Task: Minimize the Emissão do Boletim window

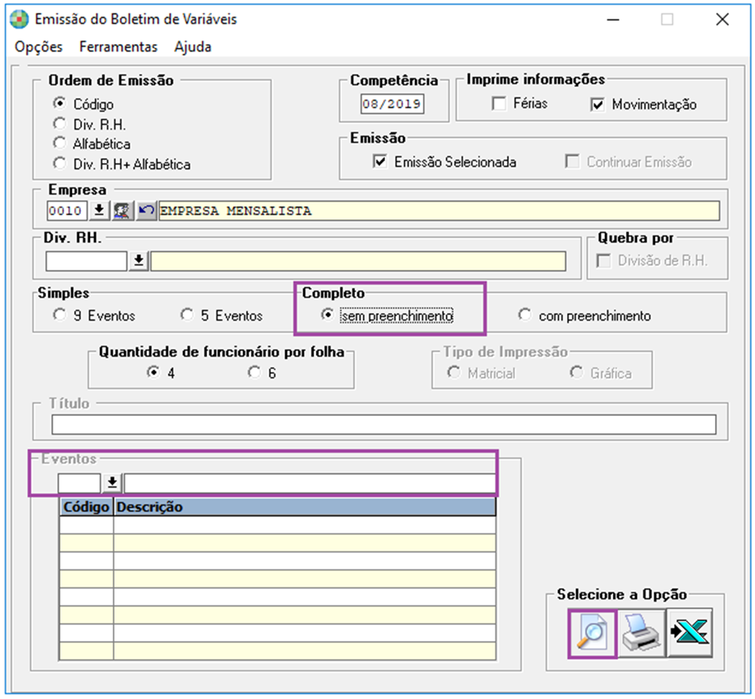Action: pyautogui.click(x=613, y=20)
